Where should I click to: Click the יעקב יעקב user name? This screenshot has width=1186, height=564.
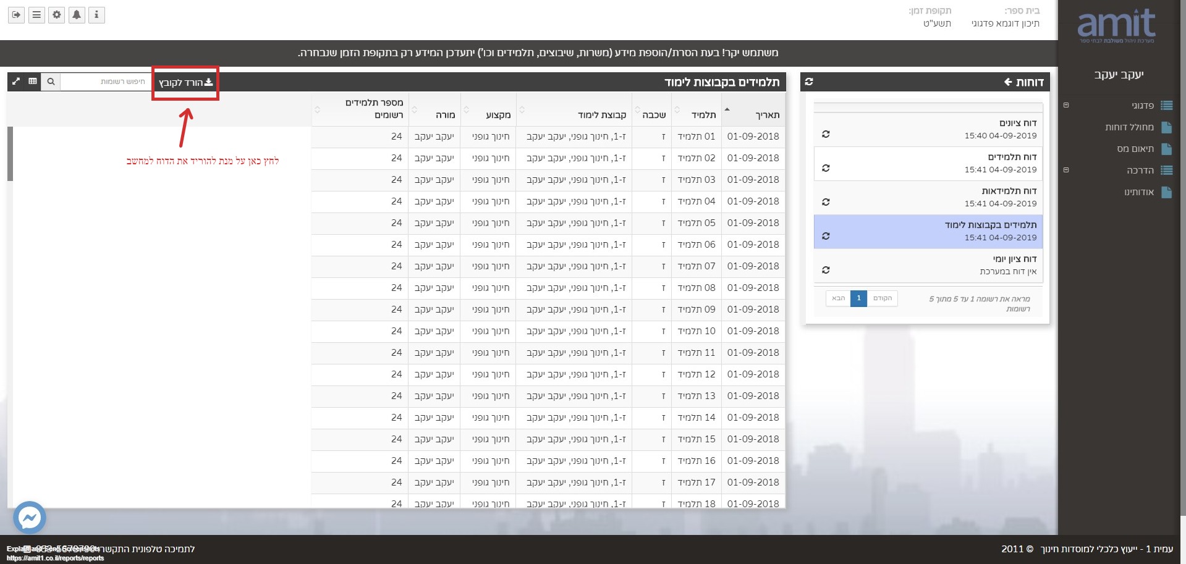pos(1119,75)
